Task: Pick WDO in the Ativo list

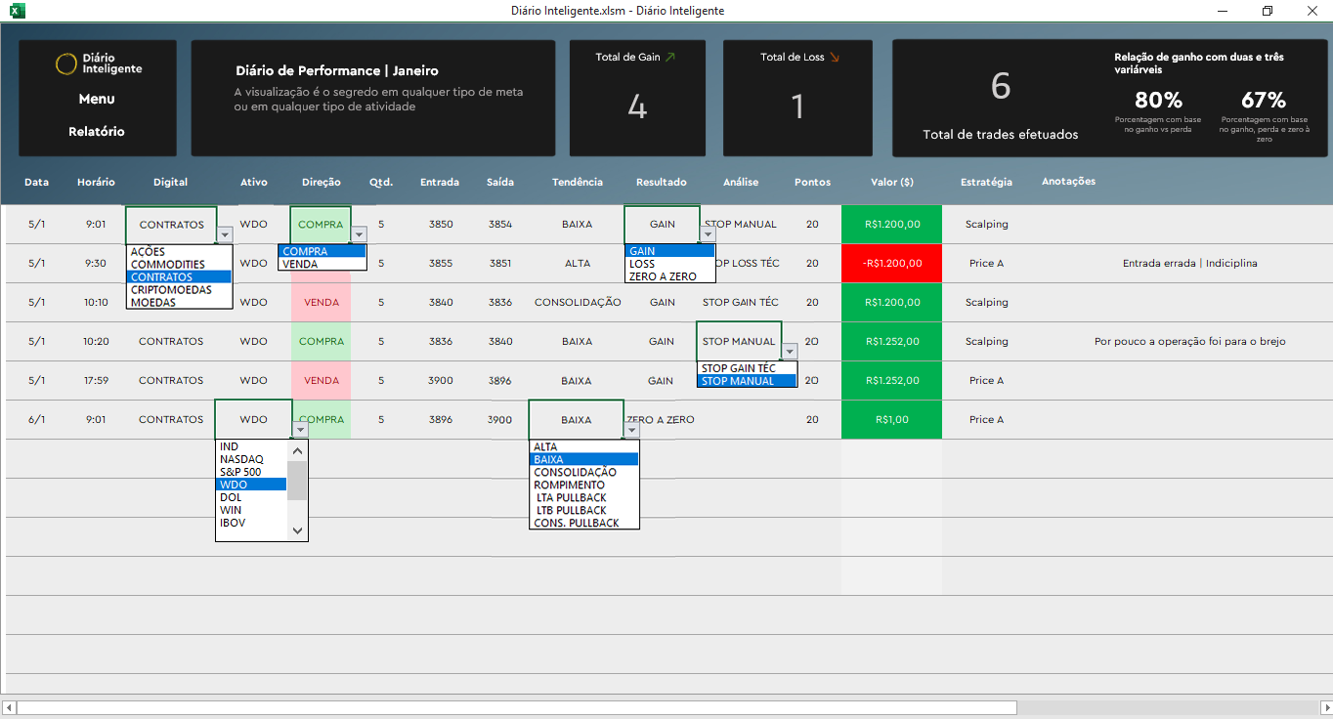Action: (251, 485)
